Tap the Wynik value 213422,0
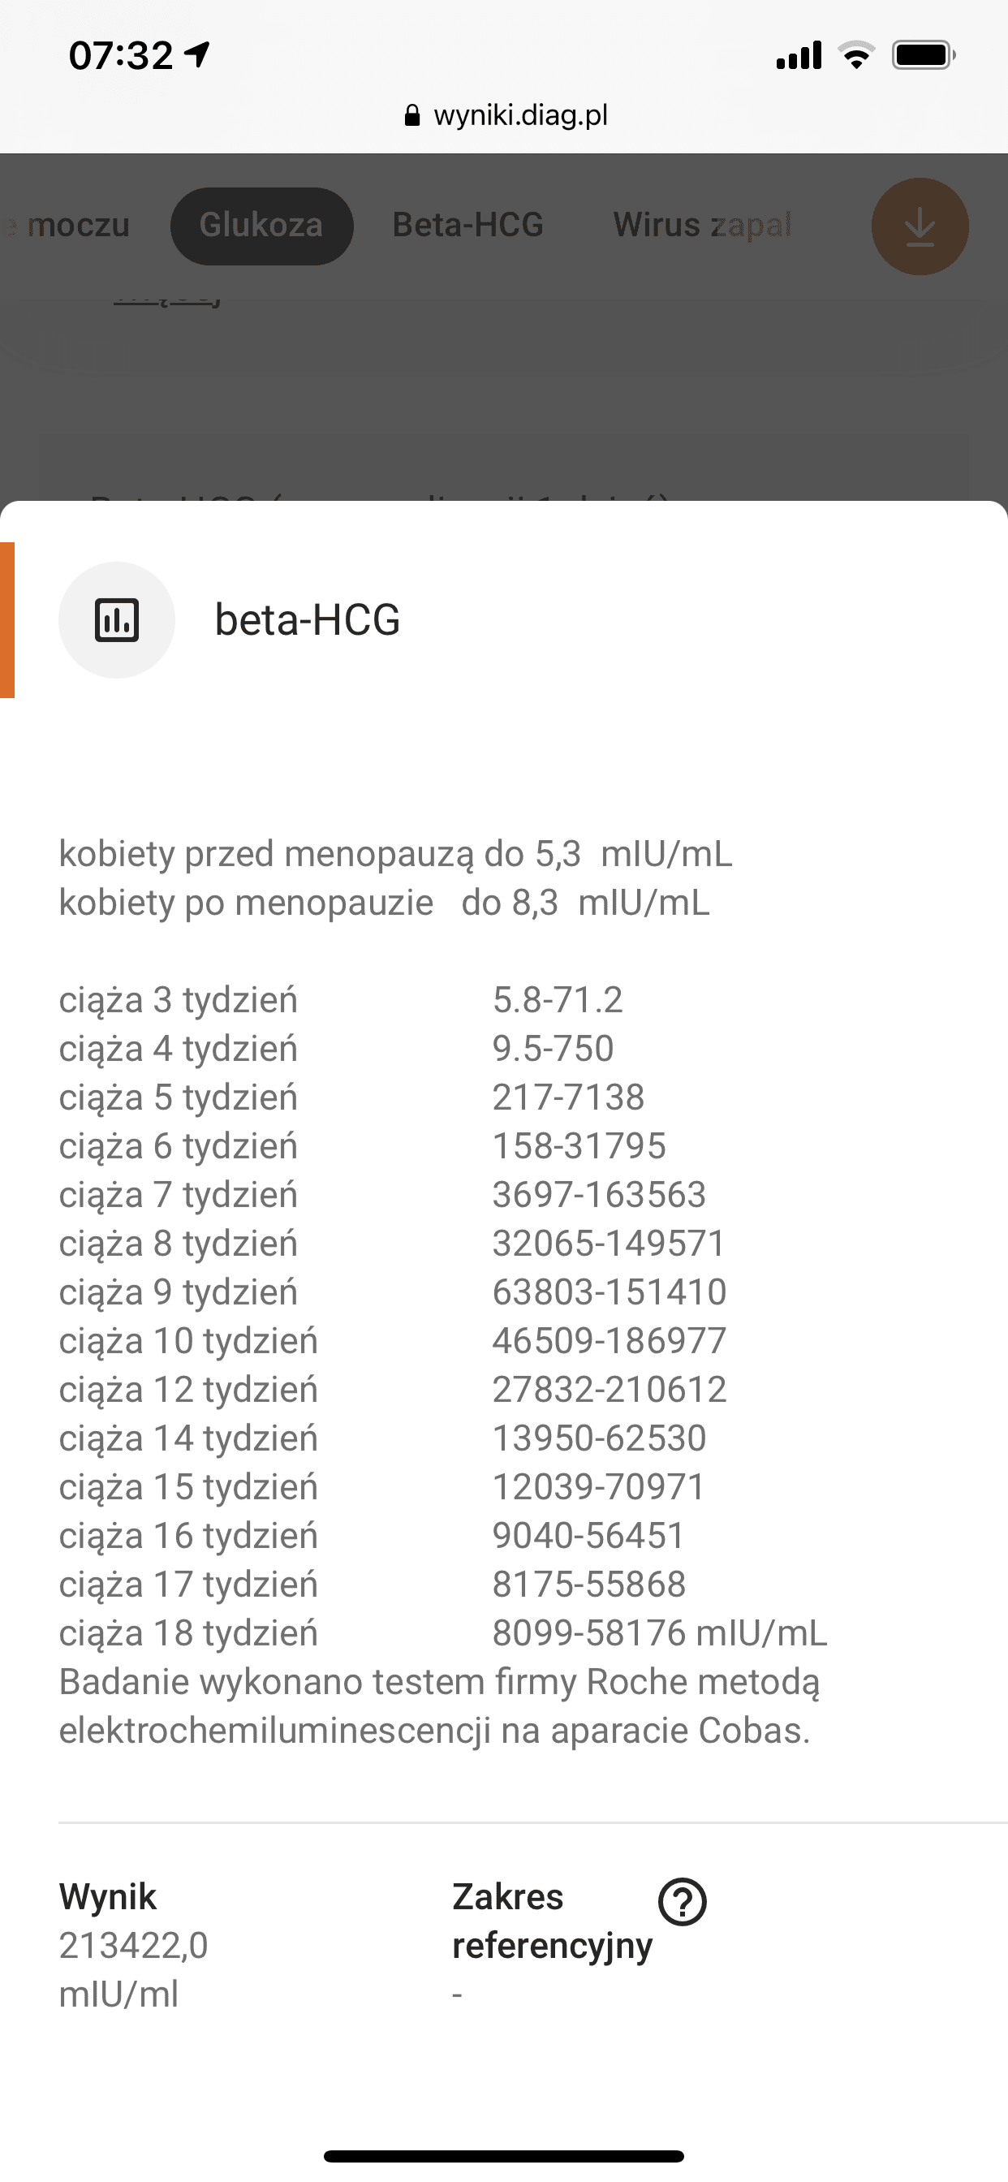Viewport: 1008px width, 2182px height. pos(133,1946)
